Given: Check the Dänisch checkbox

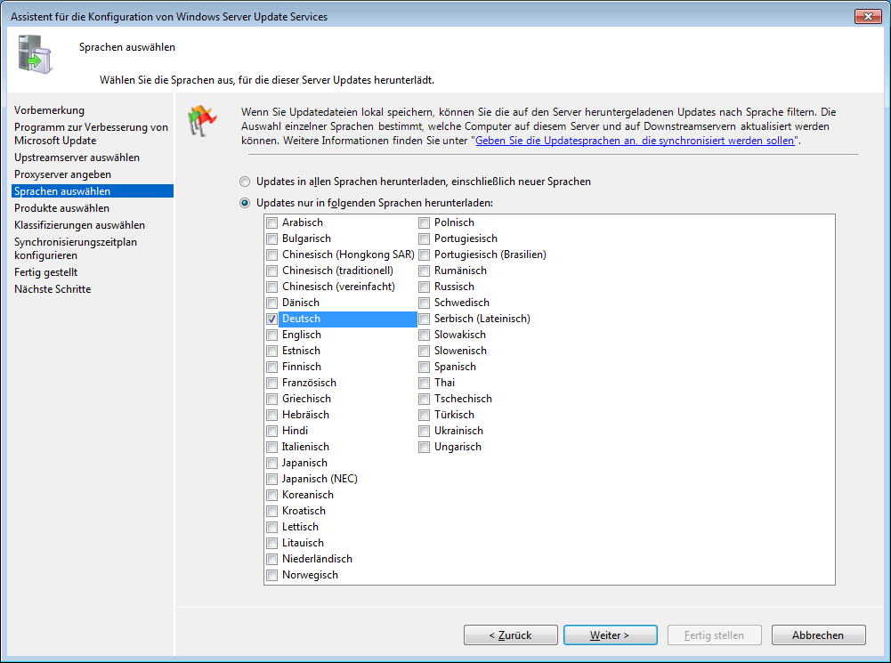Looking at the screenshot, I should coord(272,303).
